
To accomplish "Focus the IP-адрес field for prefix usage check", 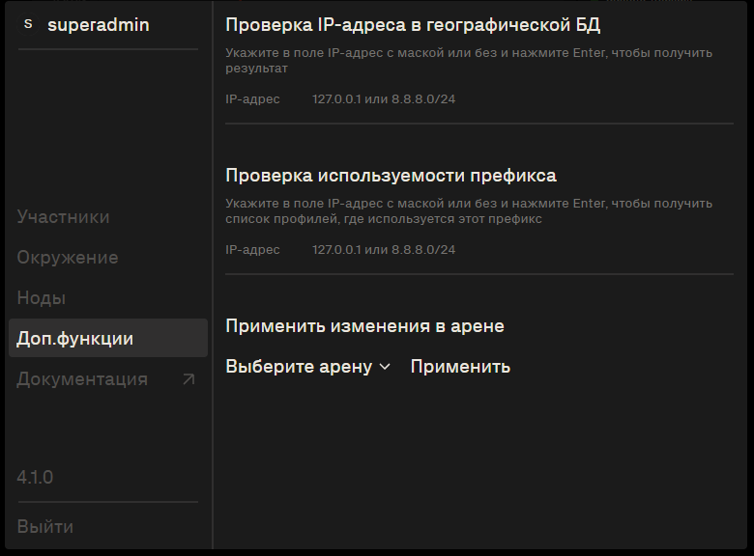I will tap(523, 250).
